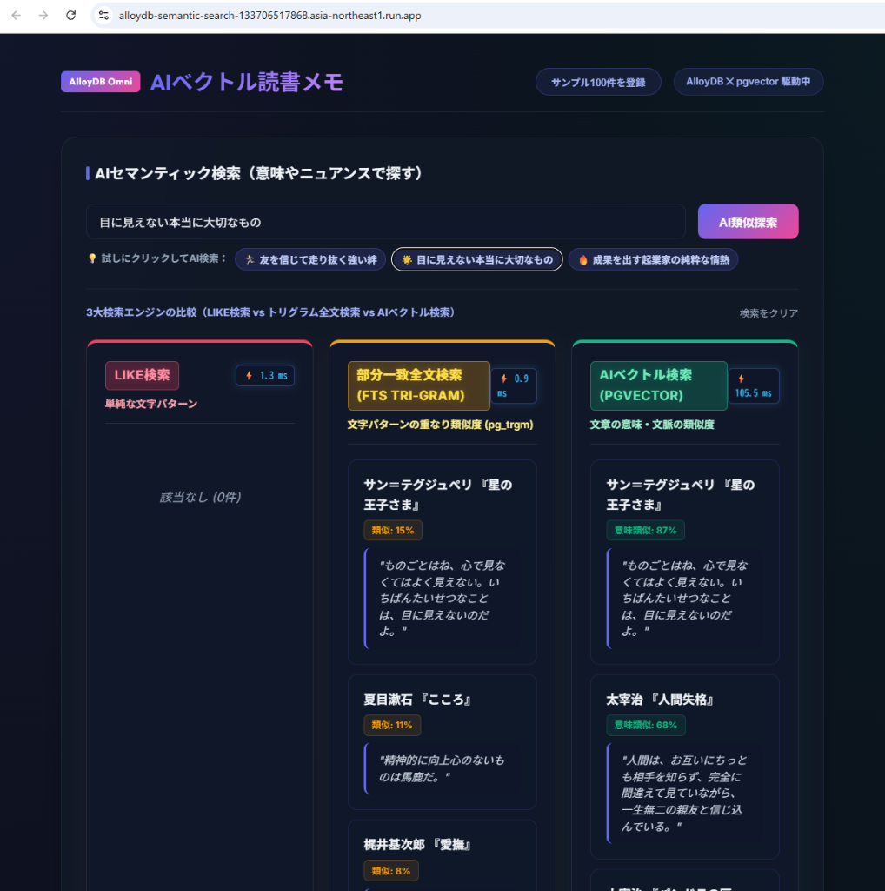Click the sun icon on second suggestion chip
Screen dimensions: 885x891
pyautogui.click(x=407, y=259)
